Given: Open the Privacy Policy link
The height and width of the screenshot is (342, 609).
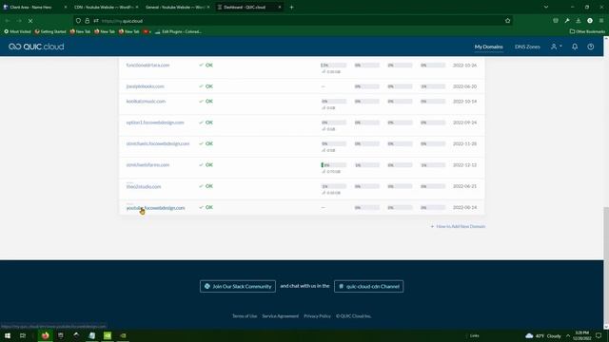Looking at the screenshot, I should click(317, 316).
